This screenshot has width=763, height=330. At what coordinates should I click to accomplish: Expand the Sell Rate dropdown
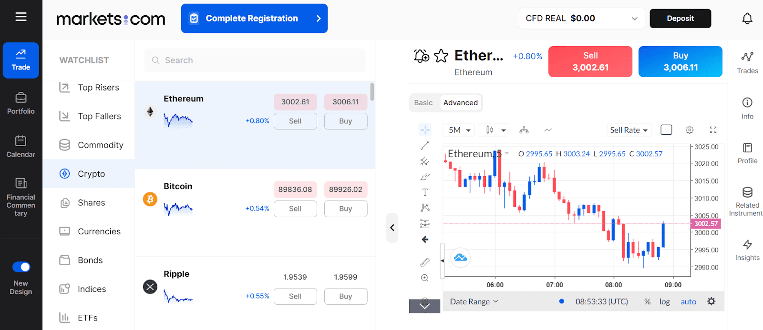point(629,130)
